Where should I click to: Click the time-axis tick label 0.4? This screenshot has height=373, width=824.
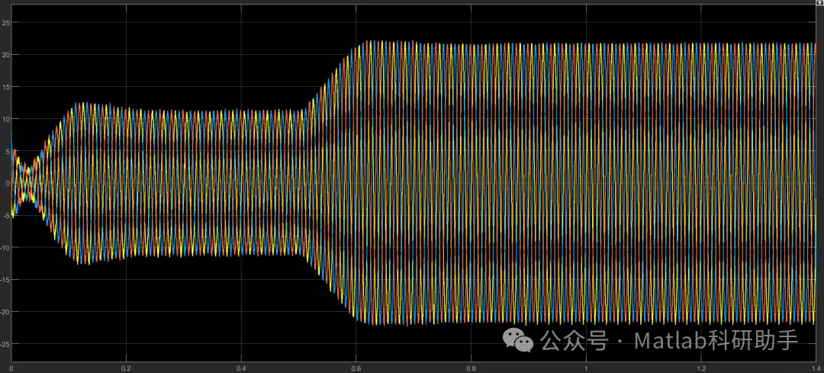tap(240, 368)
